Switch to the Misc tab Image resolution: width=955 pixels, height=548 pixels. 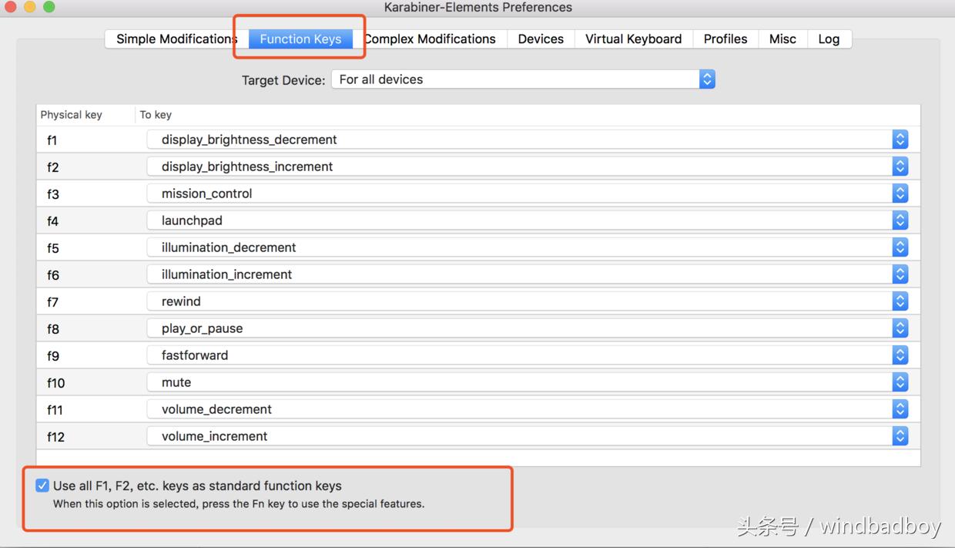pos(782,39)
